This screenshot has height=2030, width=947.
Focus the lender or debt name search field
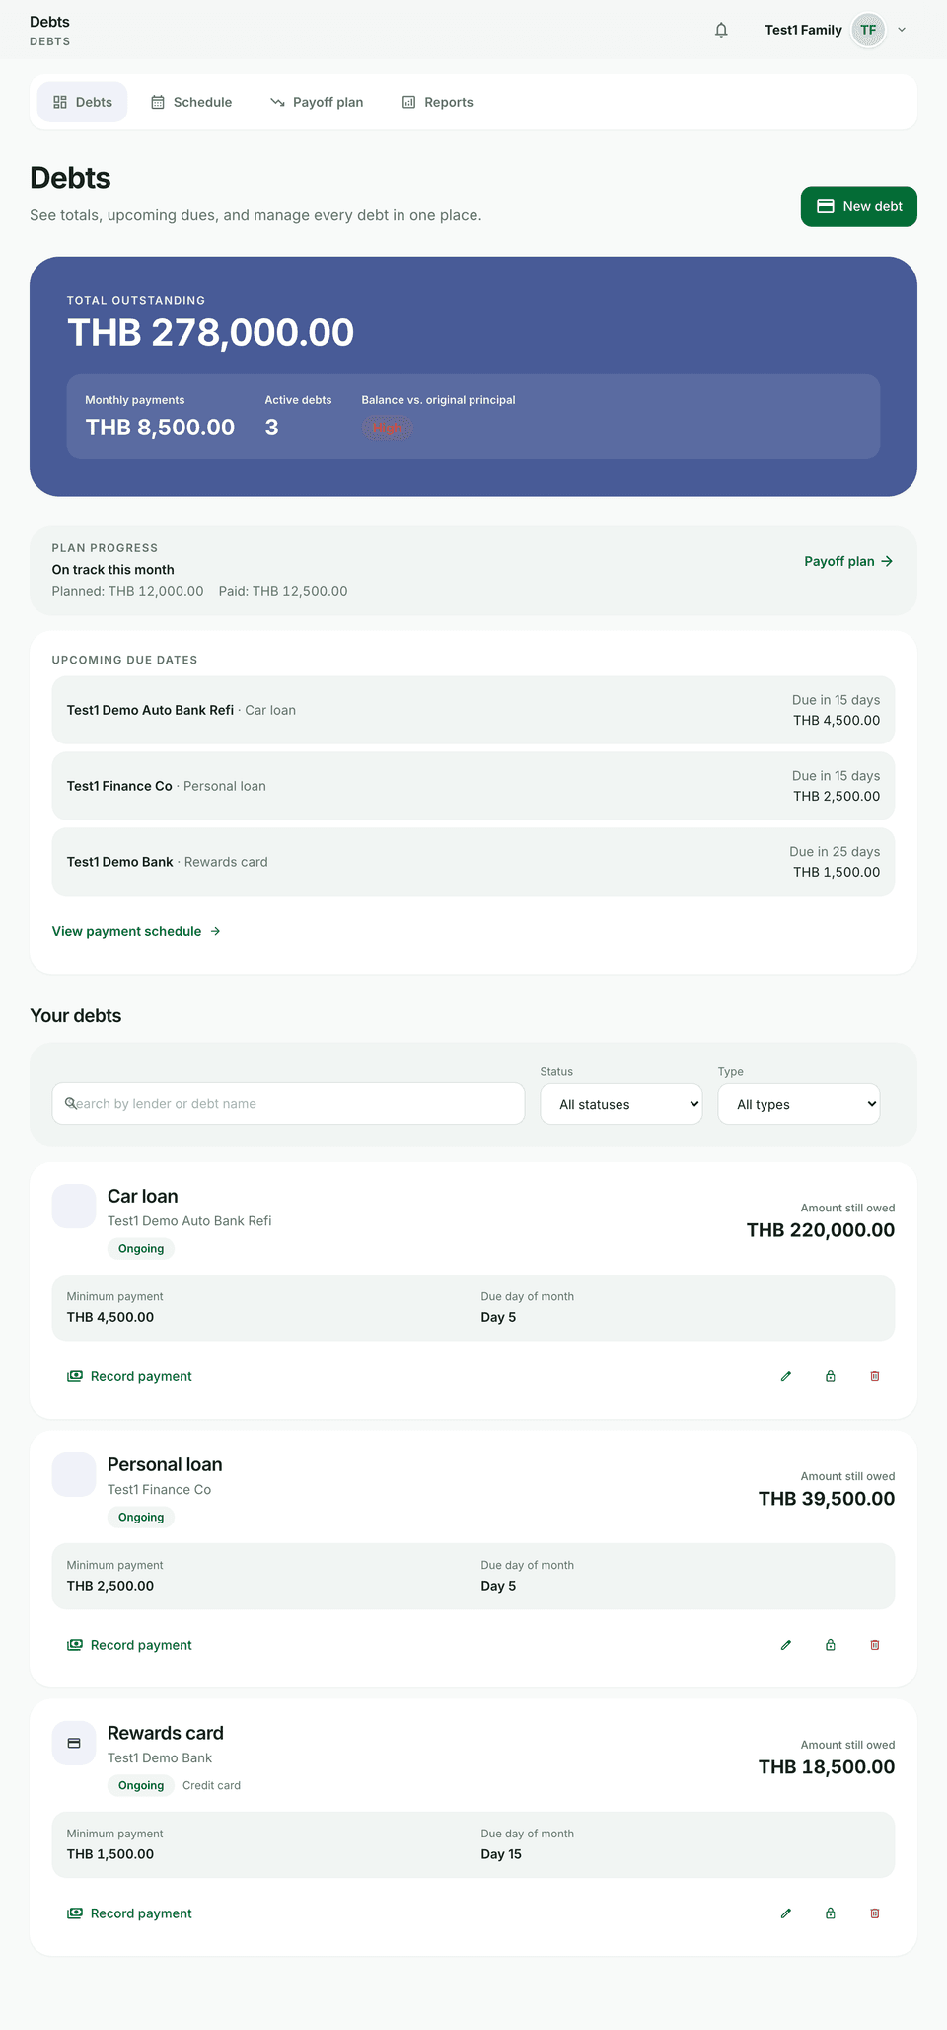click(288, 1104)
